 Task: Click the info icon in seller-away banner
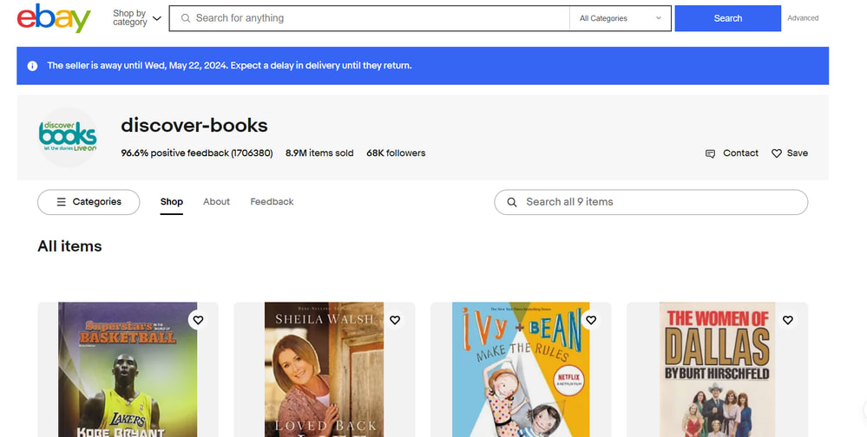coord(33,66)
